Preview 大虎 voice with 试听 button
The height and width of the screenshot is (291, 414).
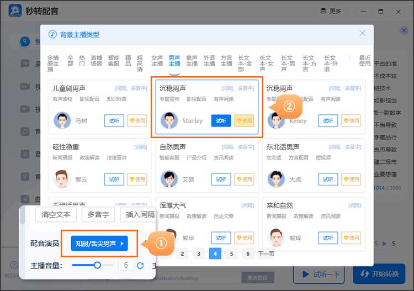tap(328, 179)
